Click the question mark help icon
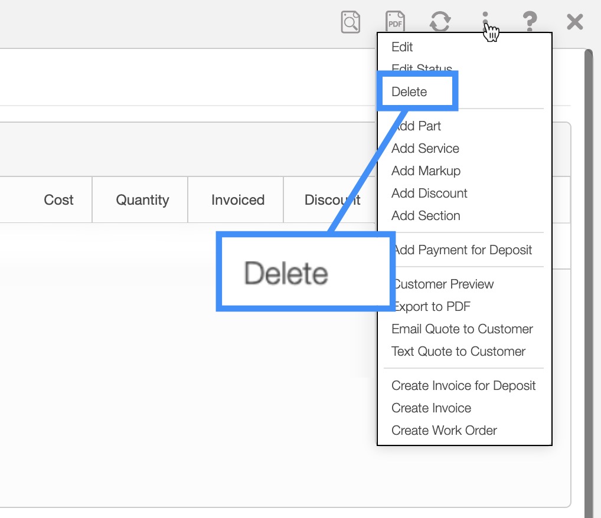Viewport: 601px width, 518px height. [530, 22]
